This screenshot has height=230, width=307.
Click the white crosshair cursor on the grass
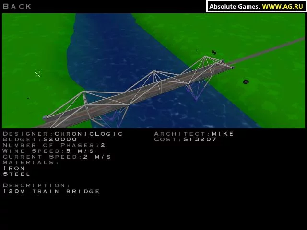tap(37, 74)
